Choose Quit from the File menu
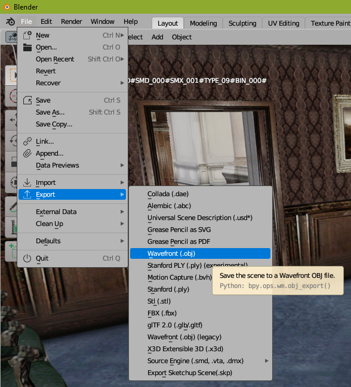The image size is (351, 387). pos(72,258)
